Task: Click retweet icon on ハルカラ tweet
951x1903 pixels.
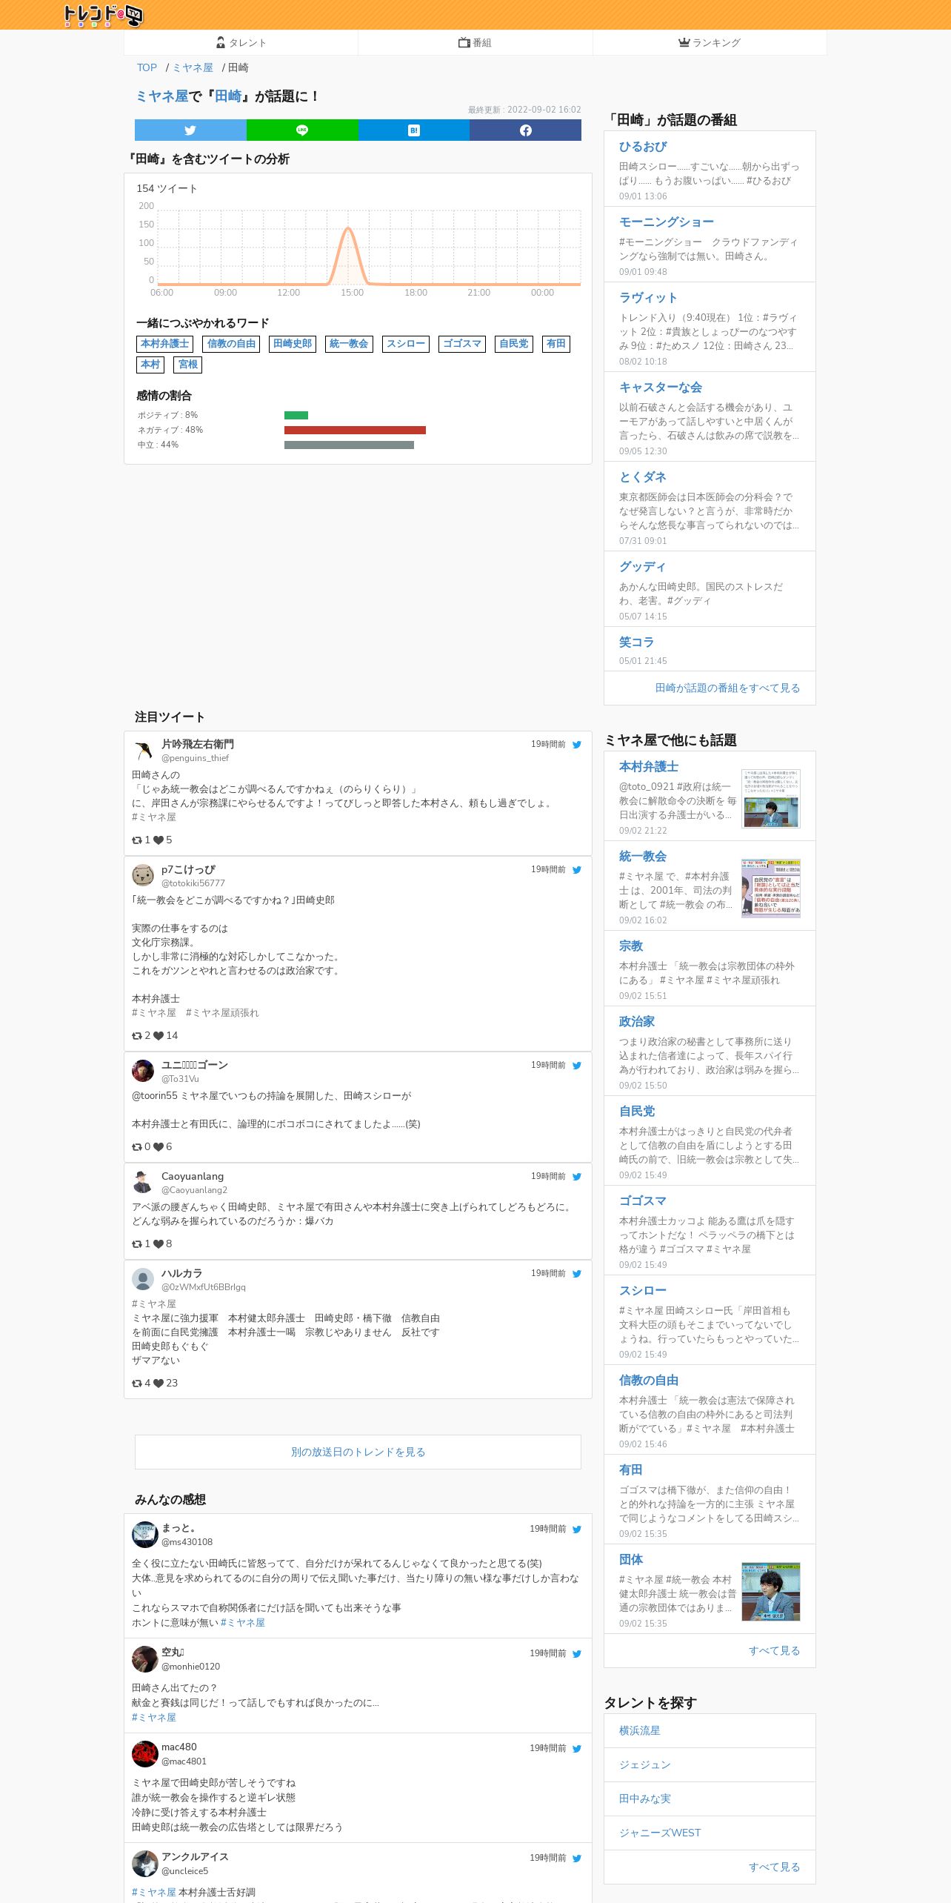Action: coord(137,1384)
